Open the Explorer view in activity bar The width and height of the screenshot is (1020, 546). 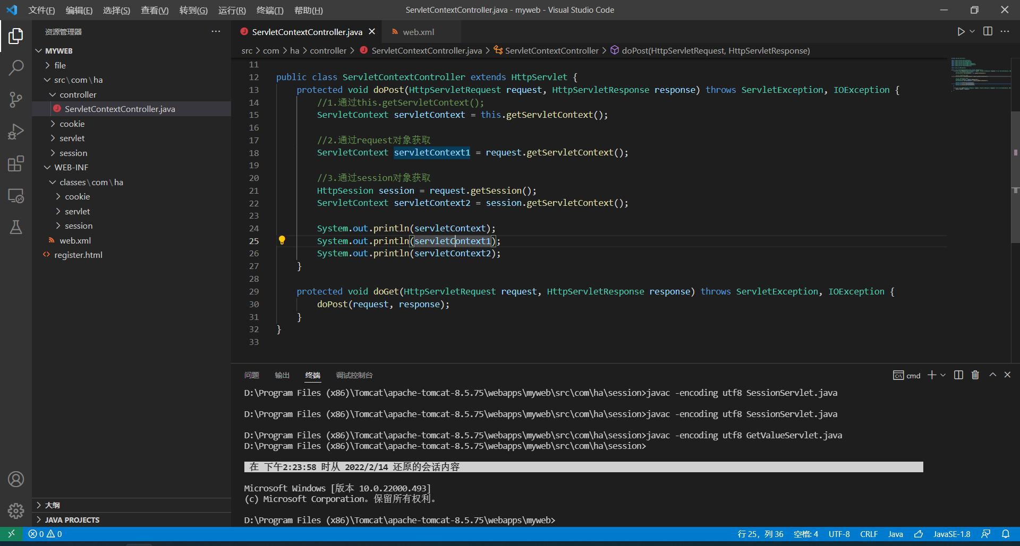(x=16, y=36)
